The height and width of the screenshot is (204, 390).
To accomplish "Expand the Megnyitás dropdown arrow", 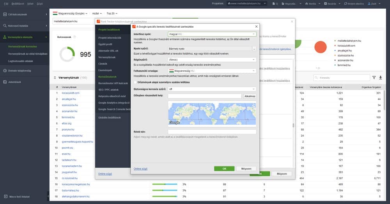I will coord(300,4).
